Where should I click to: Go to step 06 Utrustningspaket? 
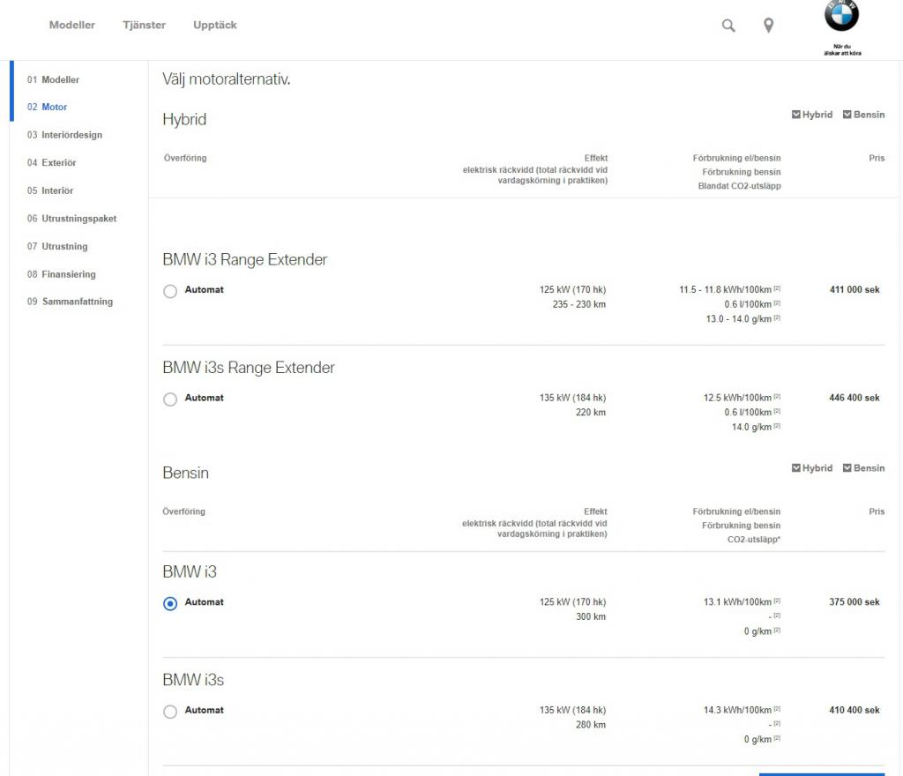pyautogui.click(x=71, y=218)
